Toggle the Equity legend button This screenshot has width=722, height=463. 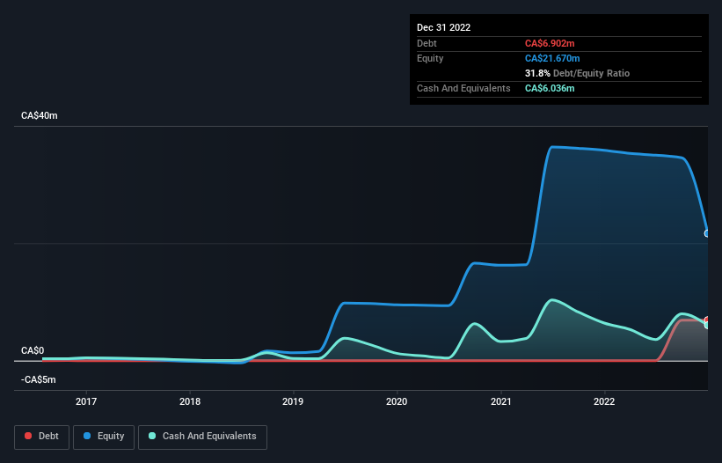pos(104,437)
